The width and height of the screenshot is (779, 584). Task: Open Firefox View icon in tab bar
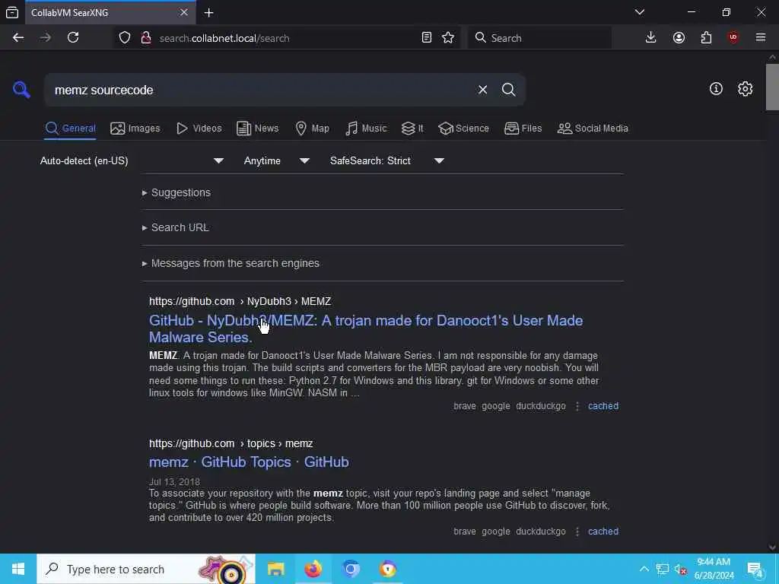point(12,12)
